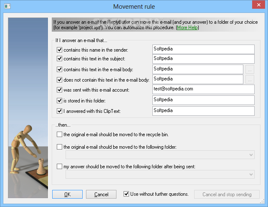Enable moving original e-mail to recycle bin
Viewport: 268px width, 207px height.
point(59,135)
